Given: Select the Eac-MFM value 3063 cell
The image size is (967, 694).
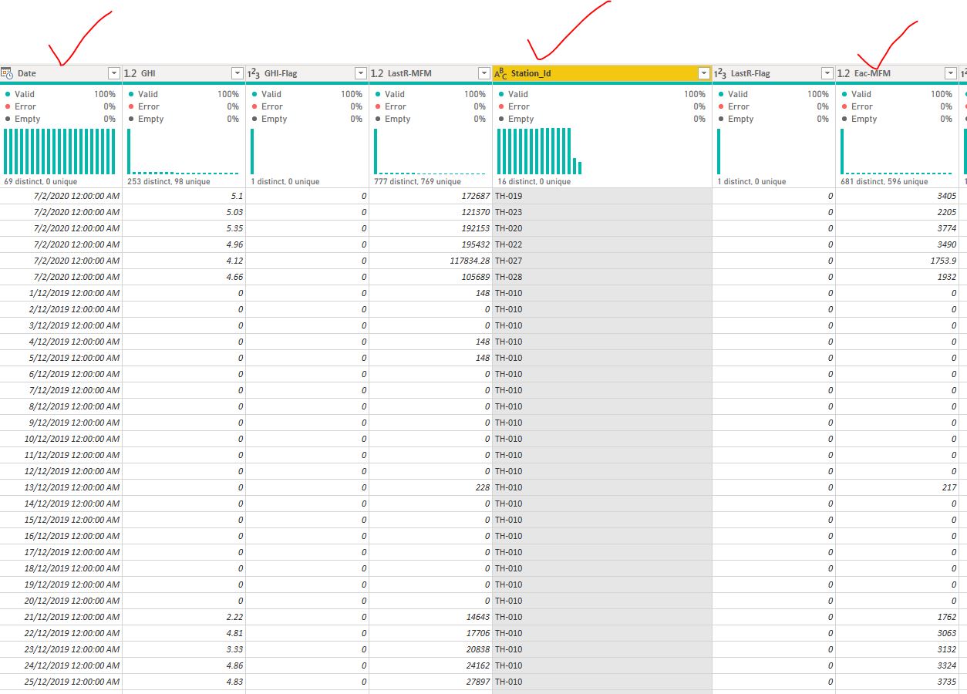Looking at the screenshot, I should pos(898,633).
